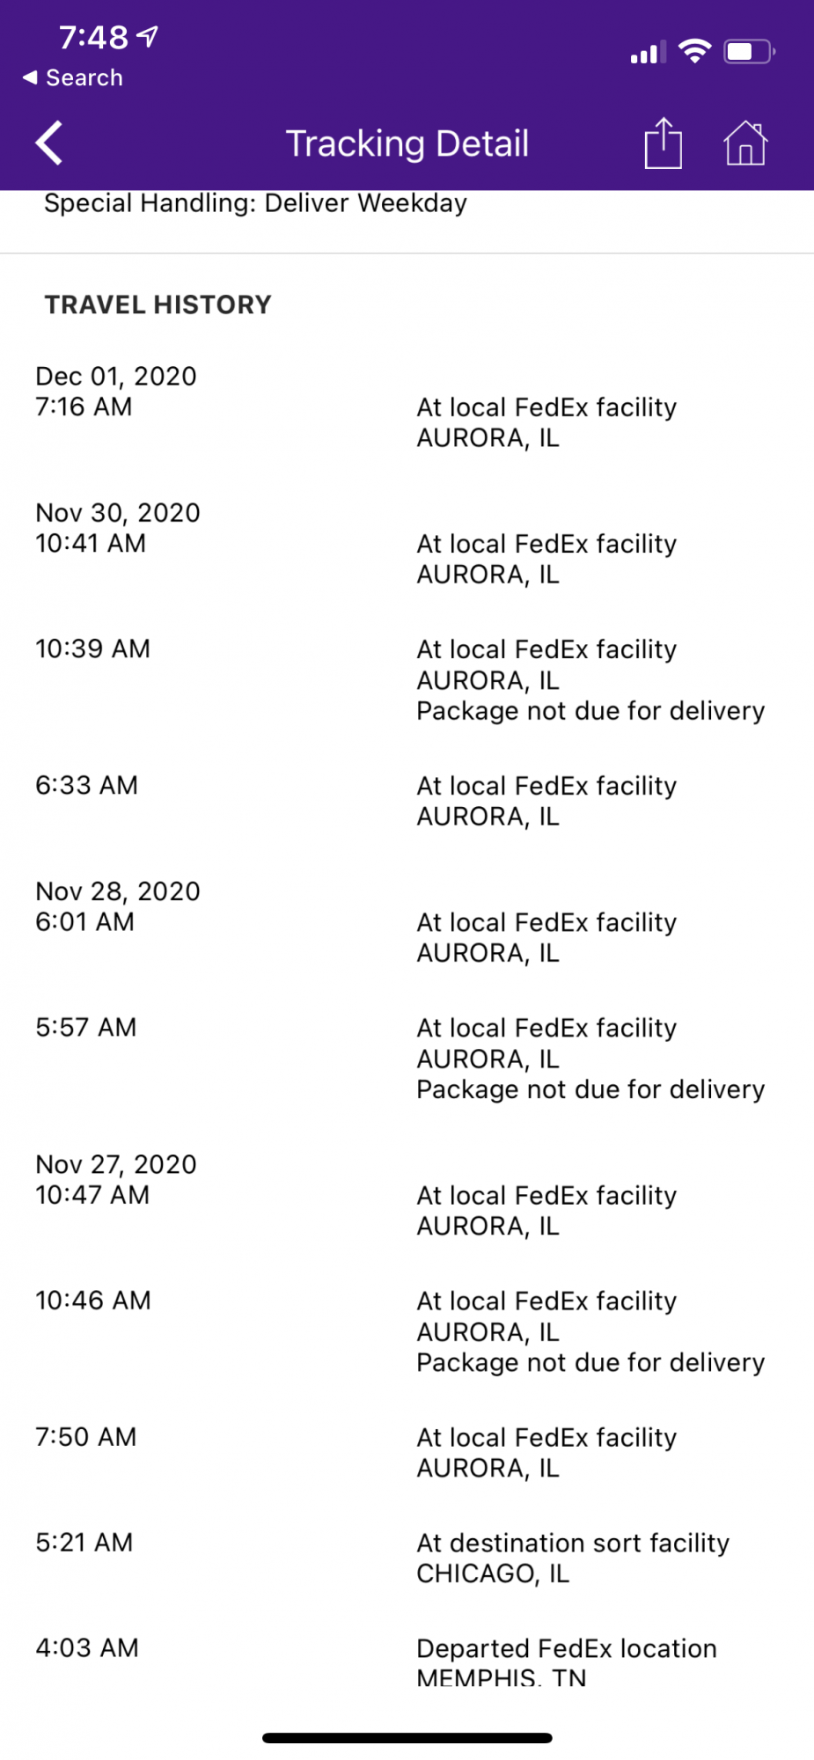Tap the battery indicator icon

point(749,52)
